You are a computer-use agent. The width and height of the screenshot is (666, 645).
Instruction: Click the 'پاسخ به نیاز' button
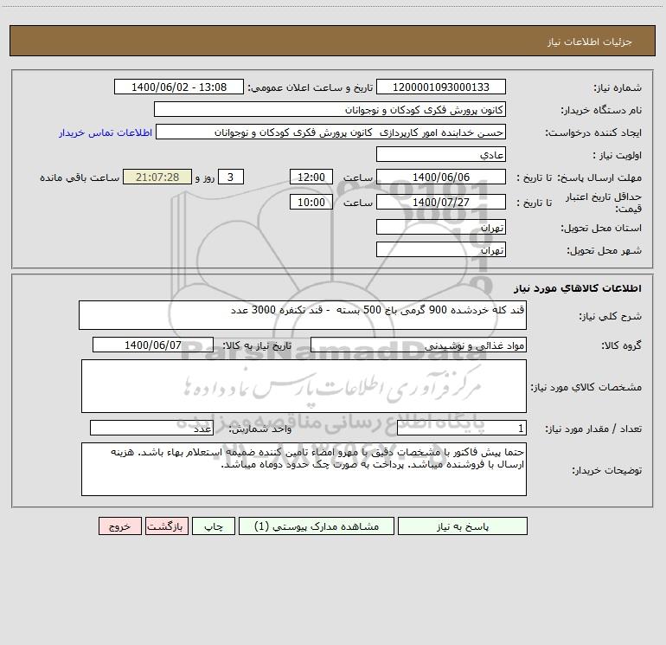click(x=463, y=526)
